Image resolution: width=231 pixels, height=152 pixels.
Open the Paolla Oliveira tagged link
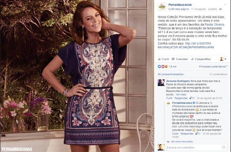click(214, 24)
